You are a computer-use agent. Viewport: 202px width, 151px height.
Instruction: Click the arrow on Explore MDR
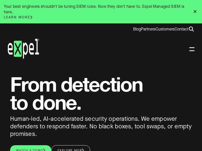(83, 150)
